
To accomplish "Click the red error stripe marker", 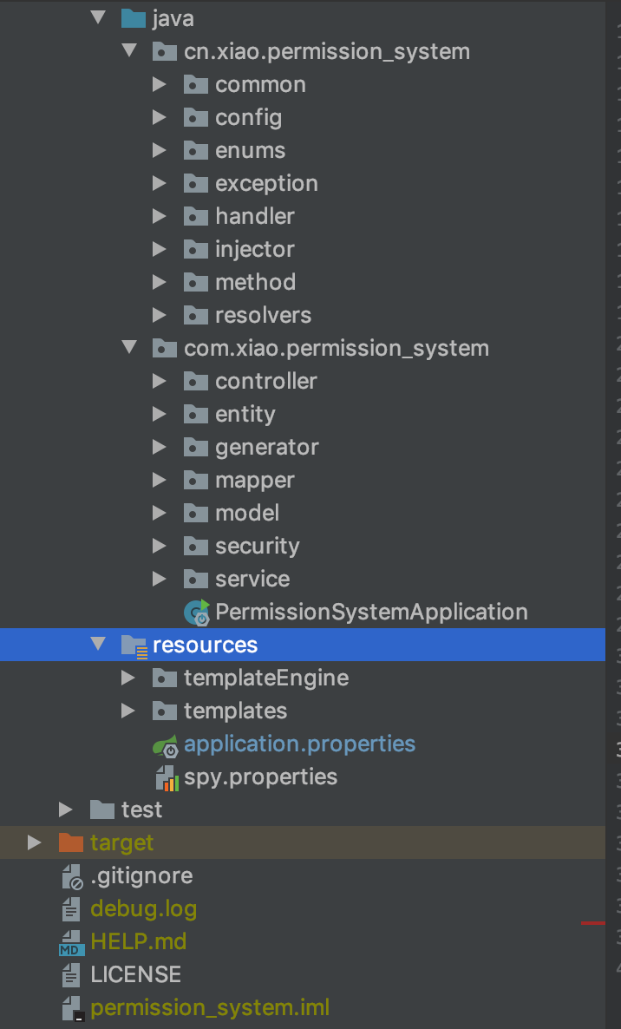I will pyautogui.click(x=593, y=922).
